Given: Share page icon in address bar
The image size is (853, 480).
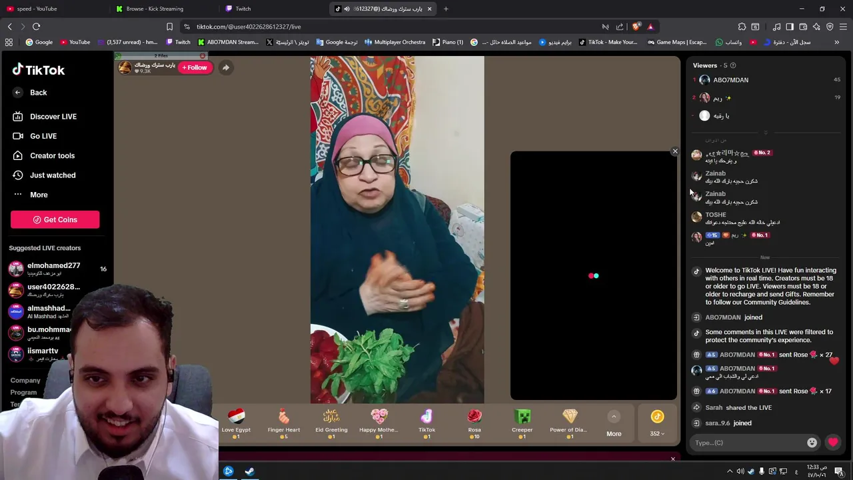Looking at the screenshot, I should [x=620, y=27].
